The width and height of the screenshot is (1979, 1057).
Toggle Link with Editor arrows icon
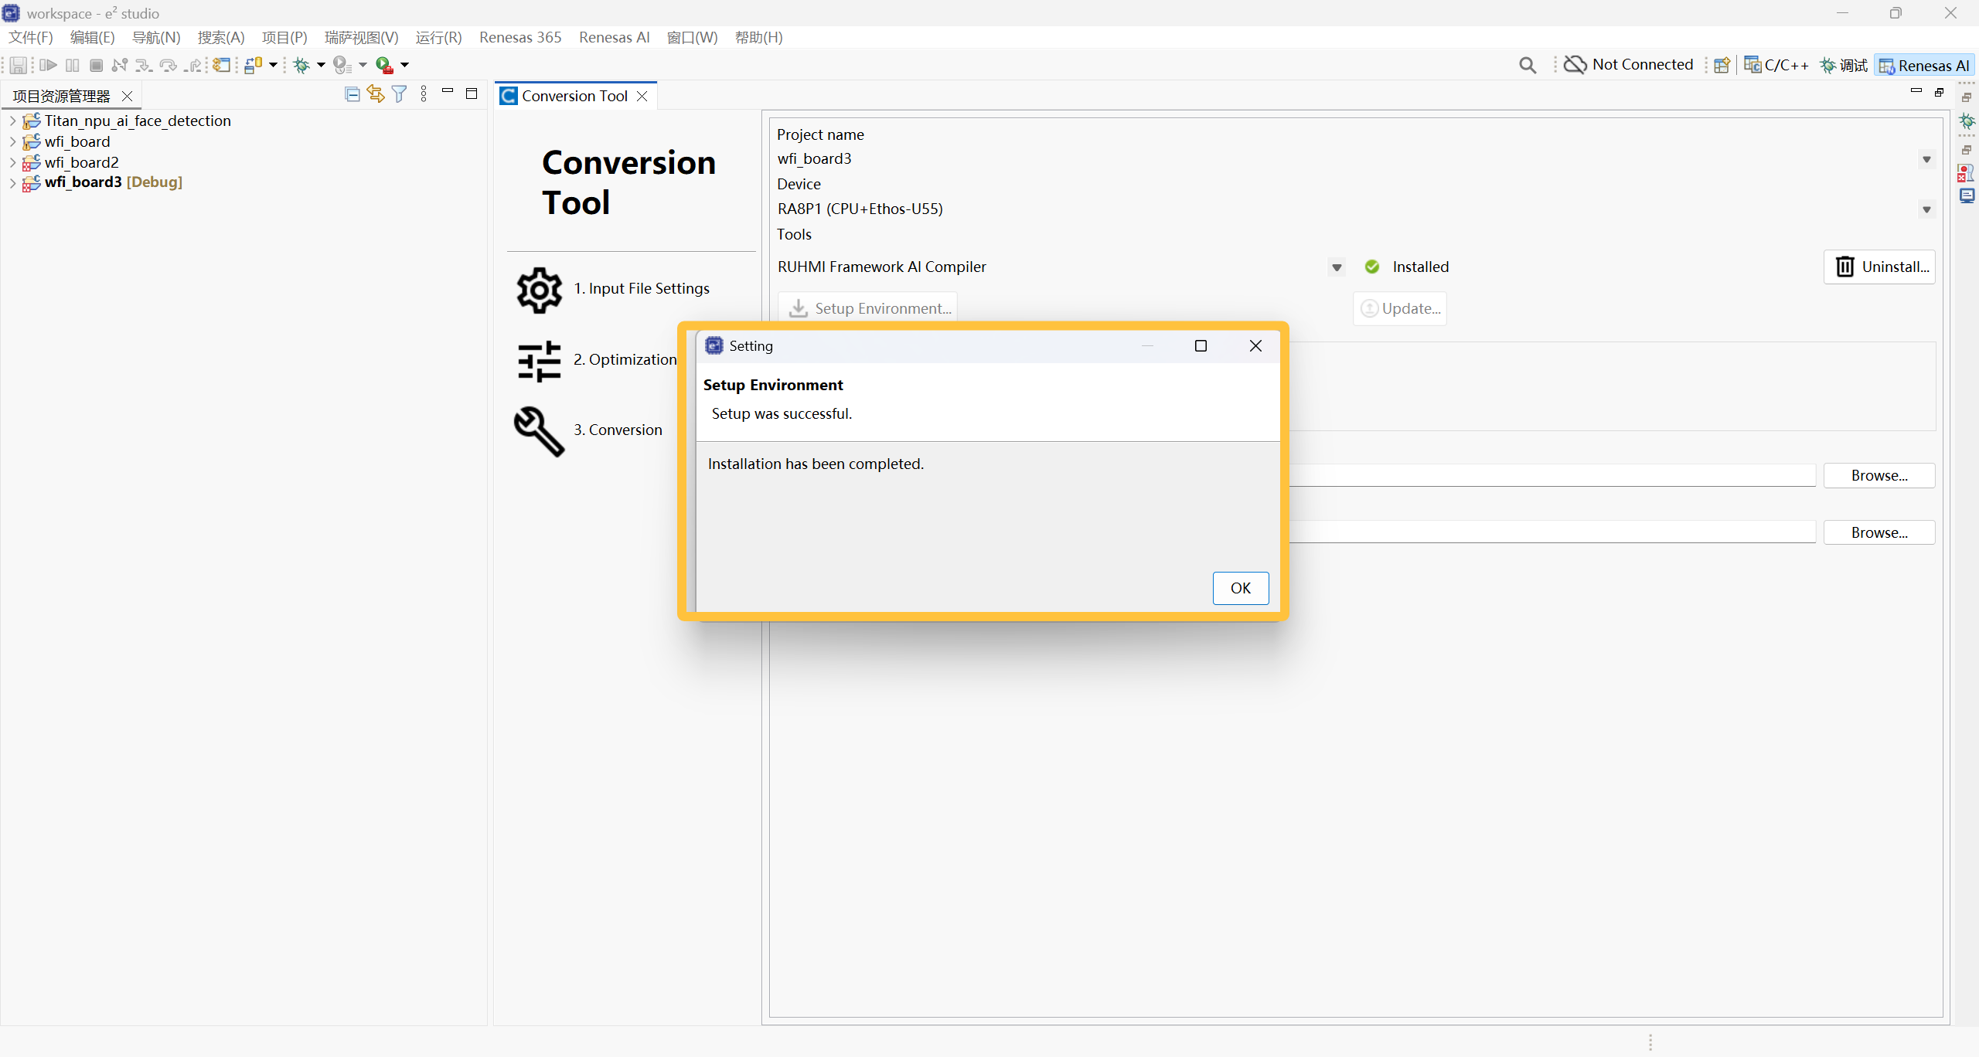(376, 94)
